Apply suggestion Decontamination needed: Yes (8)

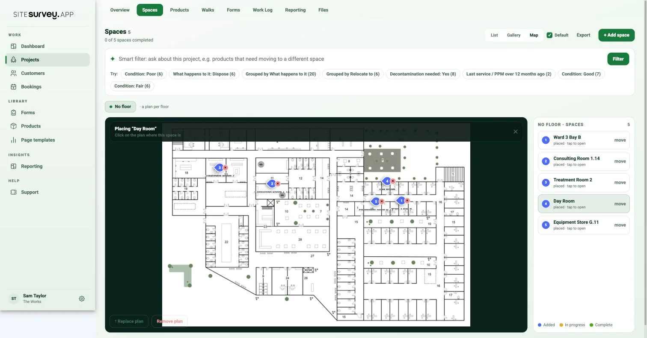pyautogui.click(x=423, y=74)
